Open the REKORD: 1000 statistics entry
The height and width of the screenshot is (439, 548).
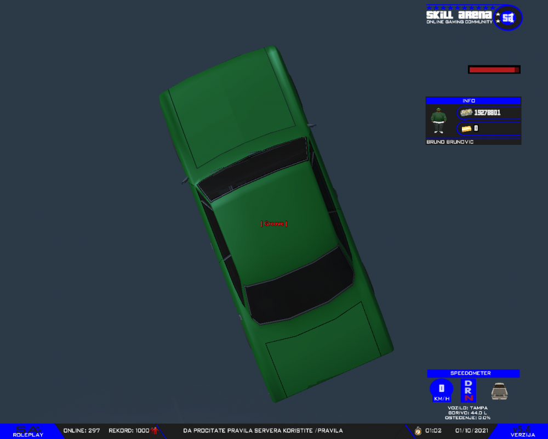127,431
